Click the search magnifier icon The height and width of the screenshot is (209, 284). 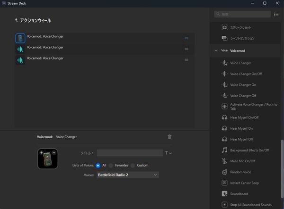pyautogui.click(x=218, y=14)
